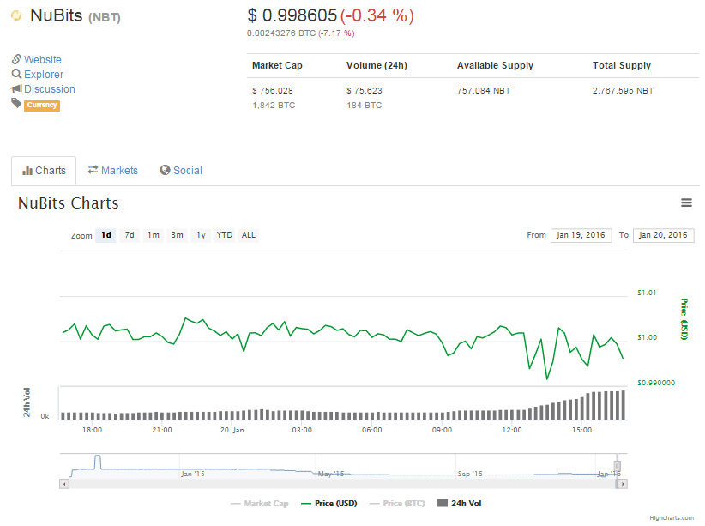
Task: Click the Market Cap column header
Action: tap(277, 66)
